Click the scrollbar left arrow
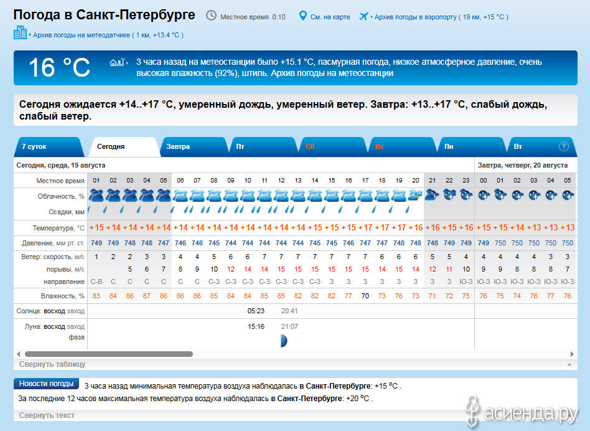The width and height of the screenshot is (590, 431). point(19,354)
